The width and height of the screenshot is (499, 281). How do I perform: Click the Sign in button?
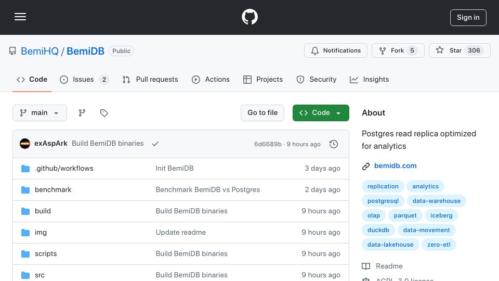pos(468,18)
